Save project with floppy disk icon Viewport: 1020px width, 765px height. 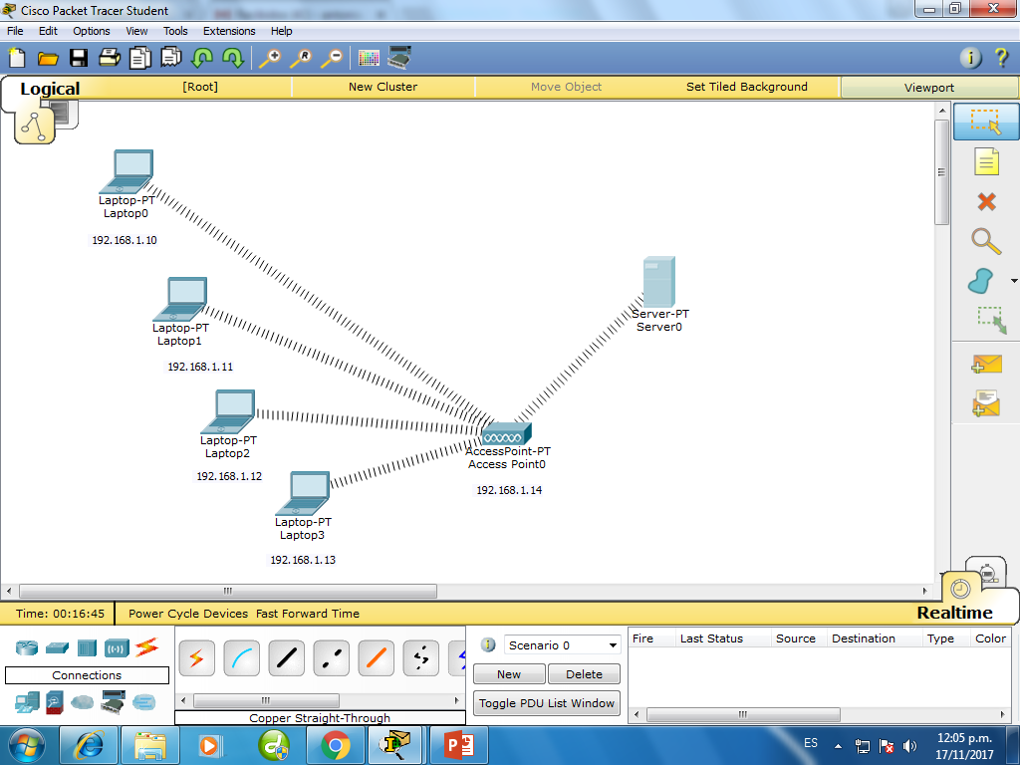click(79, 58)
